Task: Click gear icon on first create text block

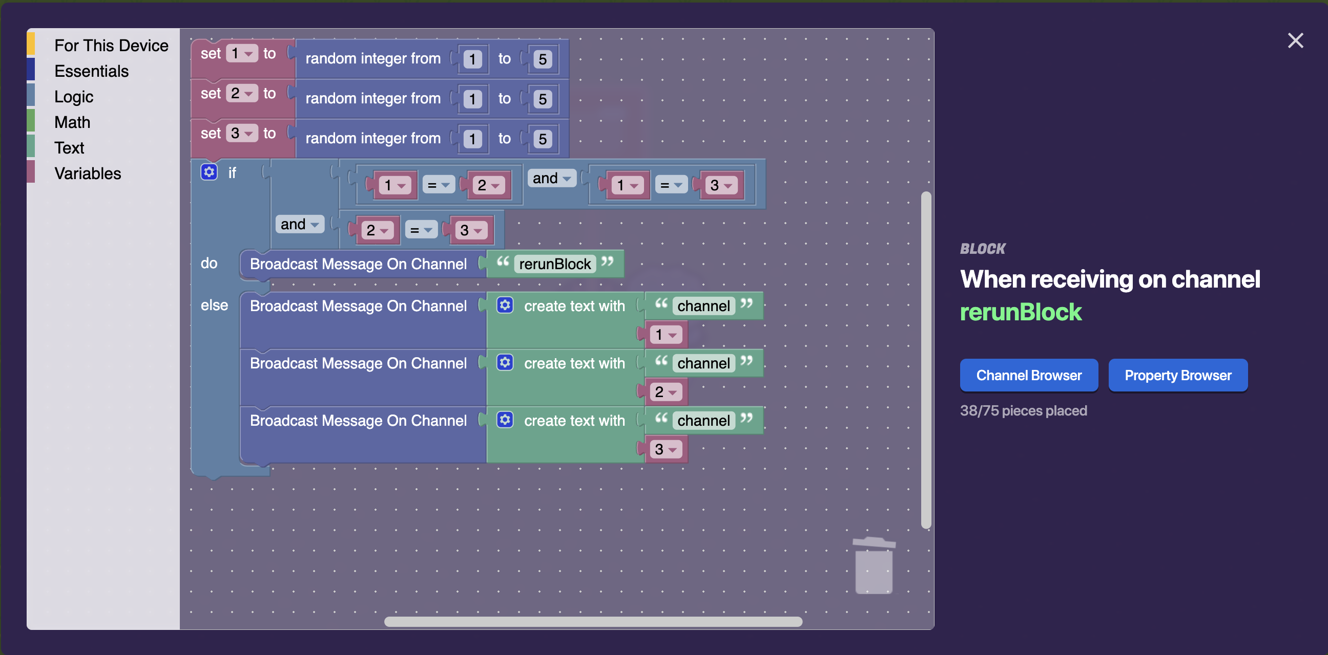Action: point(505,305)
